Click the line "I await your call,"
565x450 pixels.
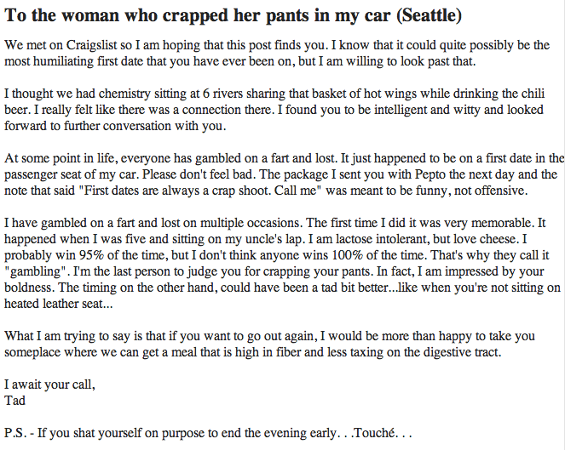click(49, 384)
